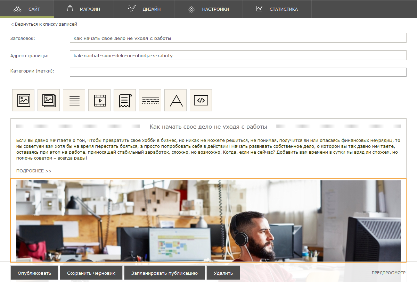Click the Категории (метки): label
417x282 pixels.
click(32, 71)
